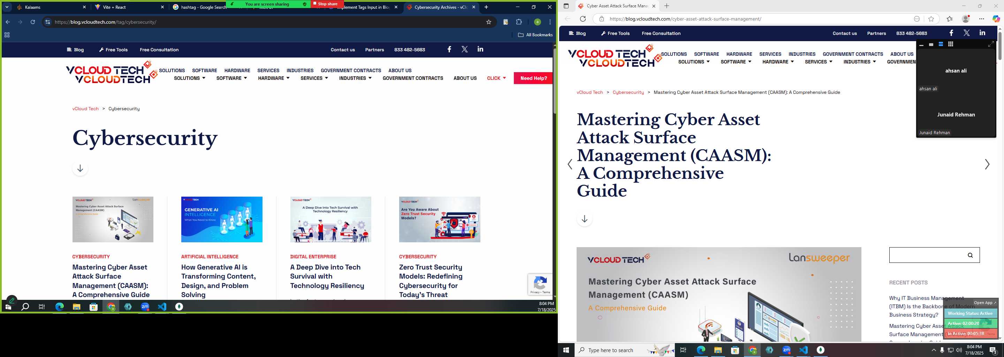This screenshot has width=1004, height=357.
Task: Open Copilot icon in Edge toolbar
Action: coord(996,19)
